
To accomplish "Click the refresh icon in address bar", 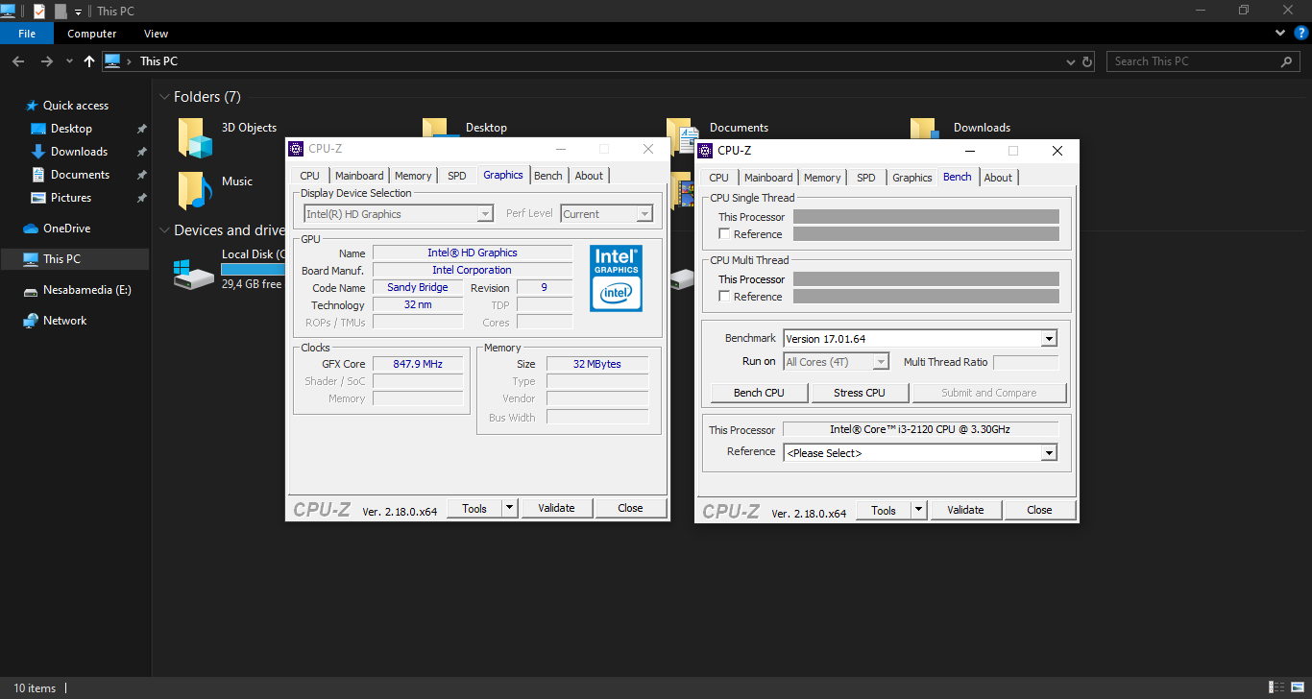I will tap(1087, 61).
